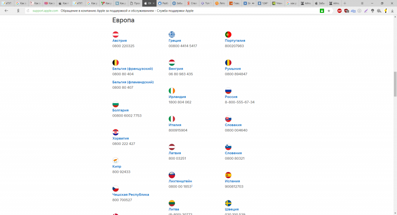Click the browser back arrow button
397x215 pixels.
click(6, 11)
